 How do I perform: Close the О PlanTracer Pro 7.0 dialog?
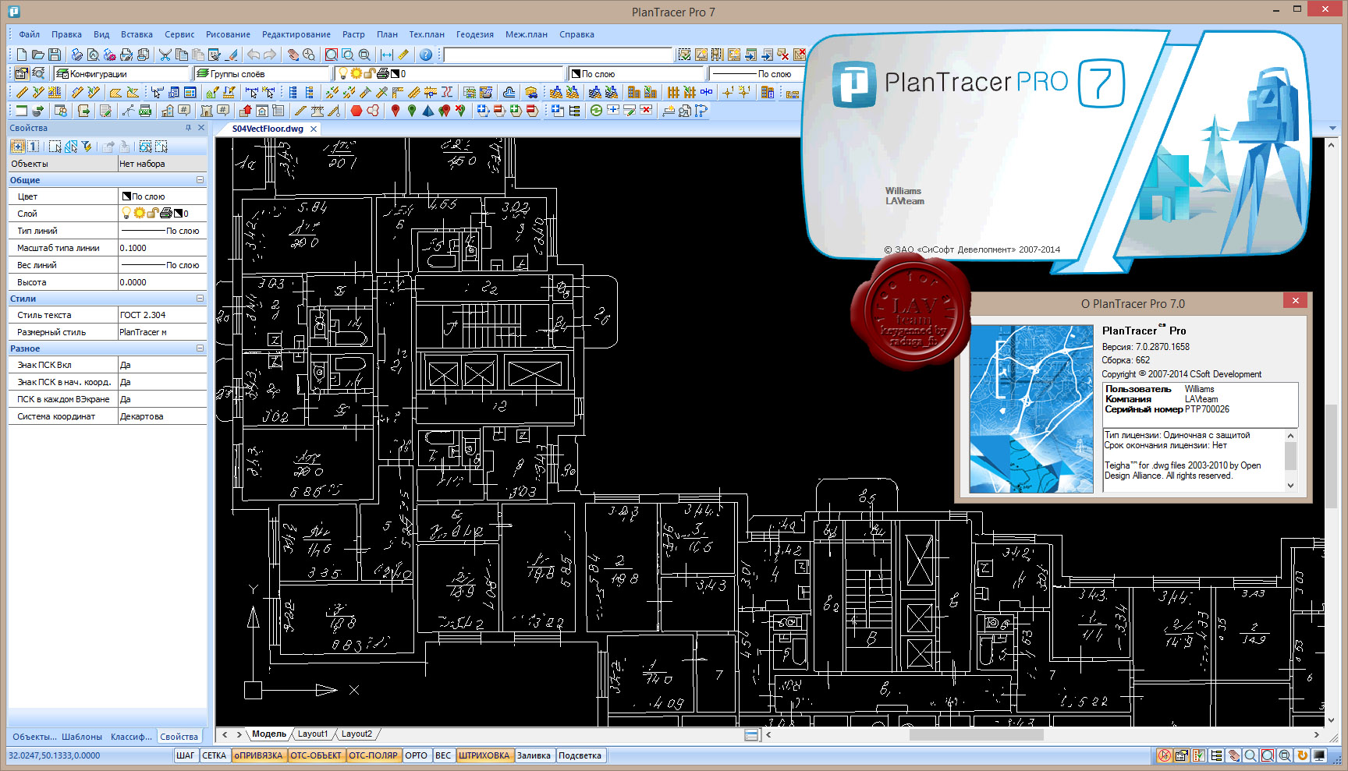click(1295, 301)
